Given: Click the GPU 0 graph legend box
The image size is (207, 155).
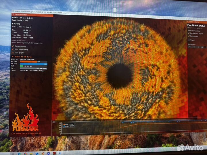Looking at the screenshot, I should (69, 125).
